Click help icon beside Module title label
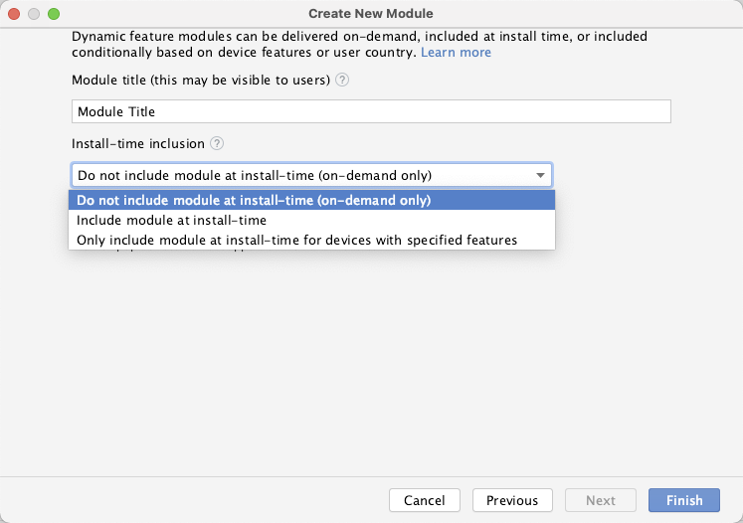 (342, 81)
